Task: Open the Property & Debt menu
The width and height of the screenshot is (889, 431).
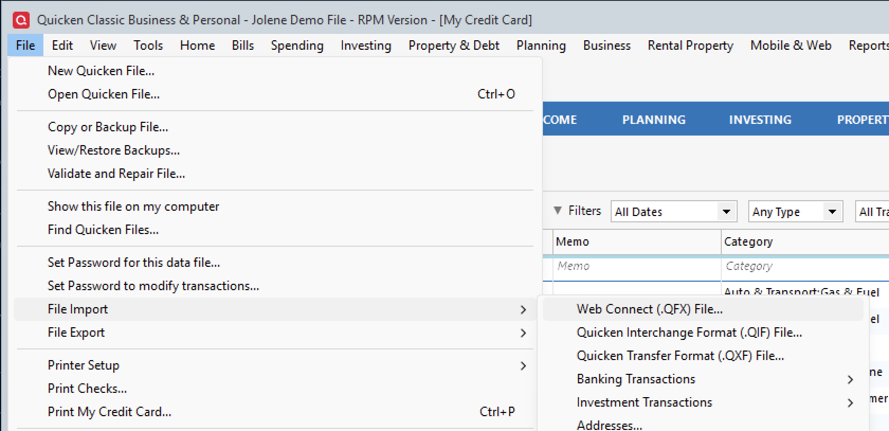Action: pyautogui.click(x=453, y=46)
